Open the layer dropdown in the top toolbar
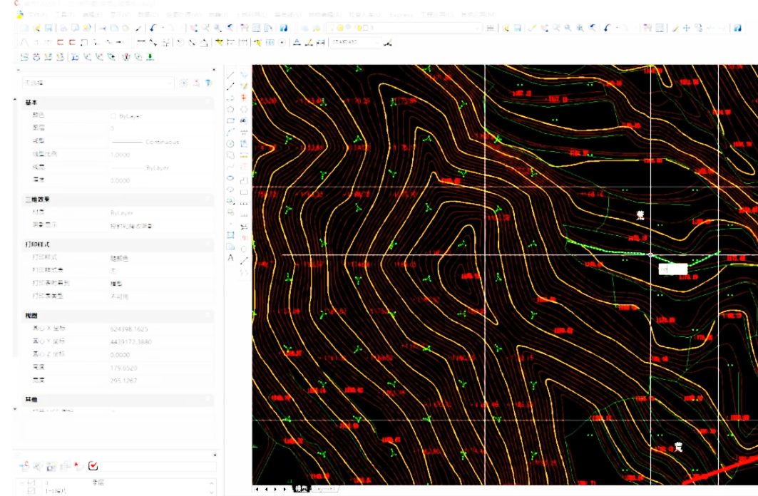This screenshot has width=758, height=496. (x=477, y=28)
